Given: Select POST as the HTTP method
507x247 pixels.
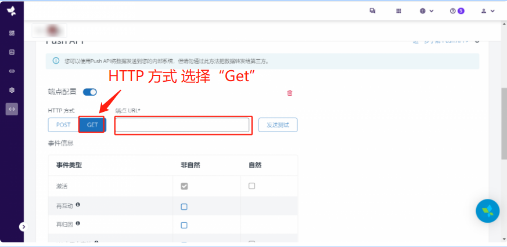Looking at the screenshot, I should coord(63,125).
